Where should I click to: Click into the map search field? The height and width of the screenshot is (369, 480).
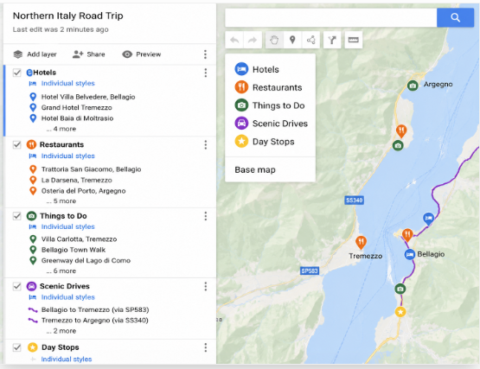click(x=331, y=17)
